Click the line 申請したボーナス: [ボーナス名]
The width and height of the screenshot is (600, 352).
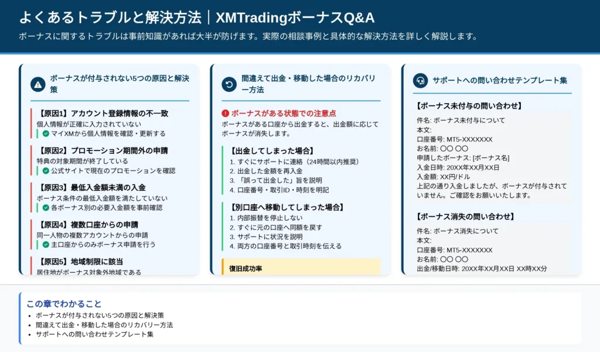point(463,158)
